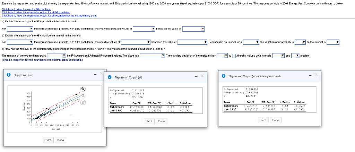The width and height of the screenshot is (355, 152).
Task: Minimize the Regression plot dialog
Action: click(x=95, y=74)
